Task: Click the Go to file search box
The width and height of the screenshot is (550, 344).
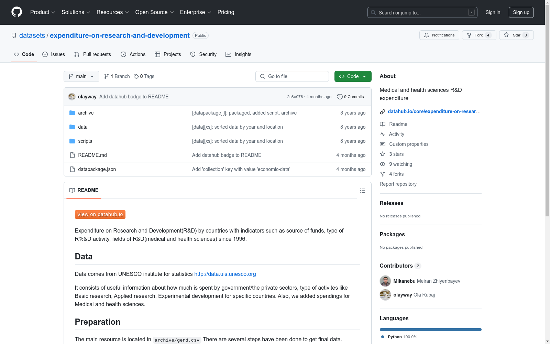Action: pyautogui.click(x=292, y=76)
